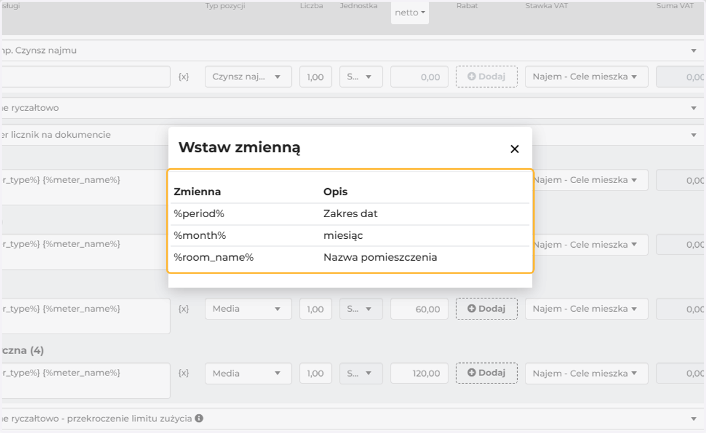The width and height of the screenshot is (706, 433).
Task: Open the netto price type dropdown
Action: pyautogui.click(x=410, y=12)
